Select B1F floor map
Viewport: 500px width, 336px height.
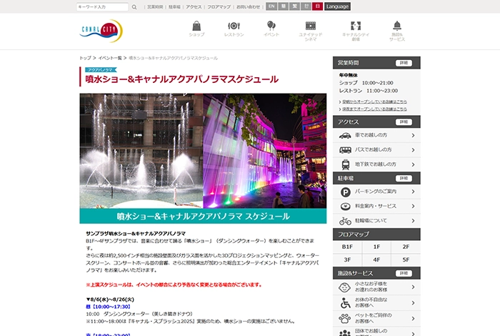click(347, 247)
